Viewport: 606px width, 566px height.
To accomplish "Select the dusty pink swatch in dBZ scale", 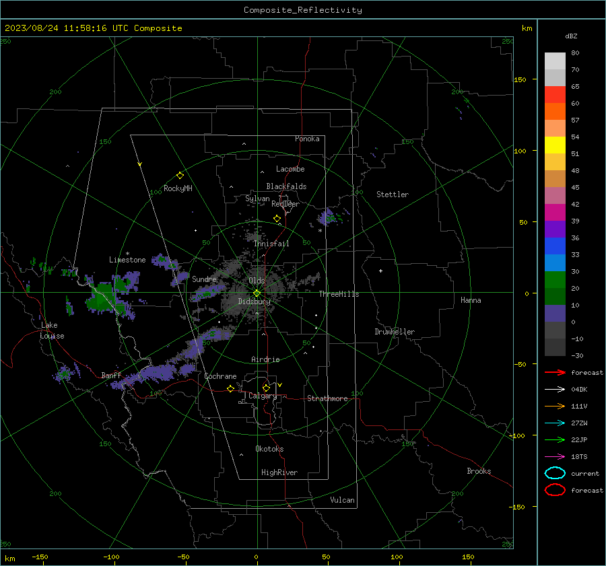I will 555,195.
